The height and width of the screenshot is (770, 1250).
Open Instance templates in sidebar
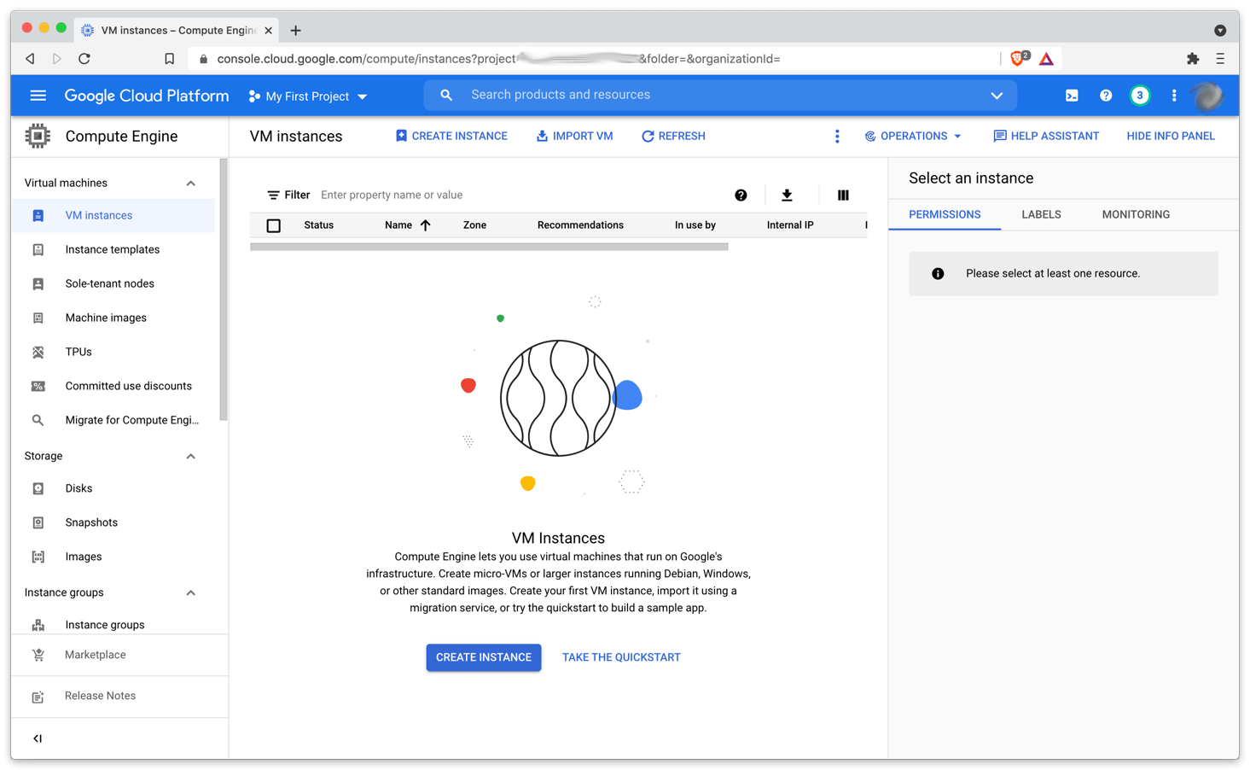coord(113,249)
